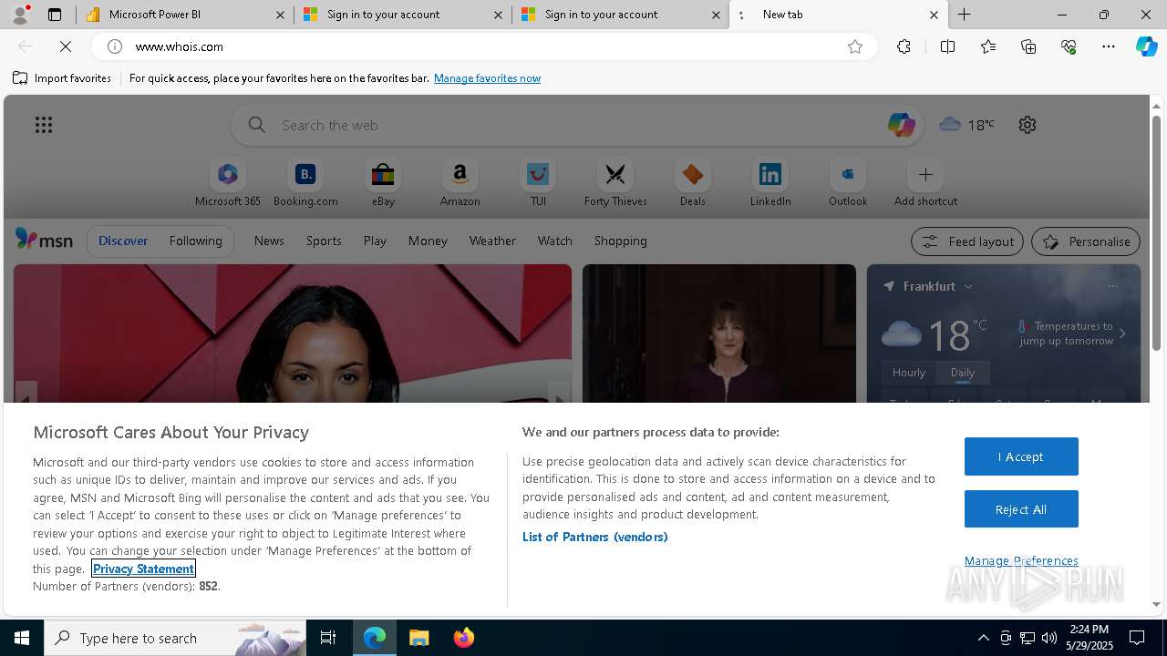Close the Microsoft Power BI tab
Screen dimensions: 1167x656
pos(281,15)
